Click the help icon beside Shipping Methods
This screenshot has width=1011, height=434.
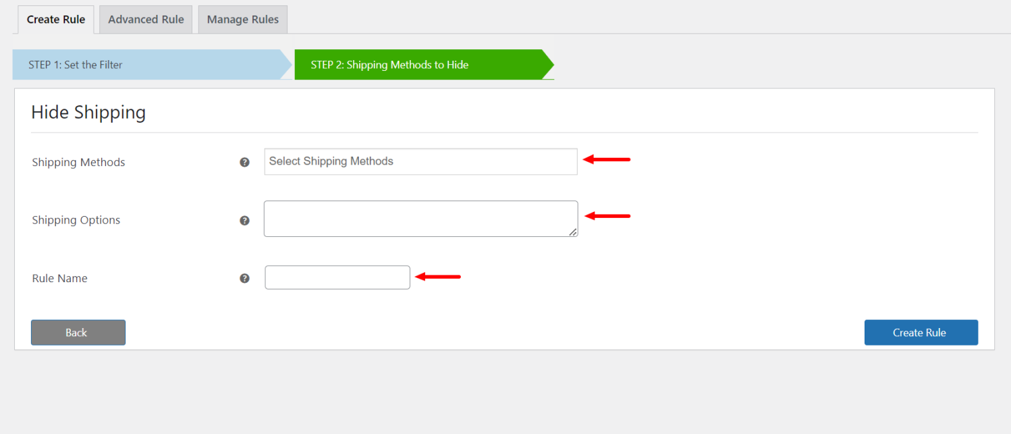[244, 162]
